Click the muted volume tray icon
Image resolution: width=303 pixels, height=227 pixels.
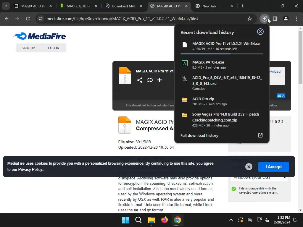coord(267,220)
